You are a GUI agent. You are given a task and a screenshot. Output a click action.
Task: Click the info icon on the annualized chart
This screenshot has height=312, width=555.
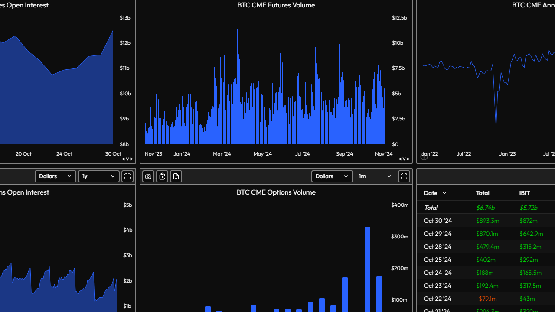(424, 157)
